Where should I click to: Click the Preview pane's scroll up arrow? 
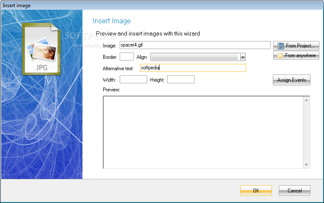pos(306,100)
